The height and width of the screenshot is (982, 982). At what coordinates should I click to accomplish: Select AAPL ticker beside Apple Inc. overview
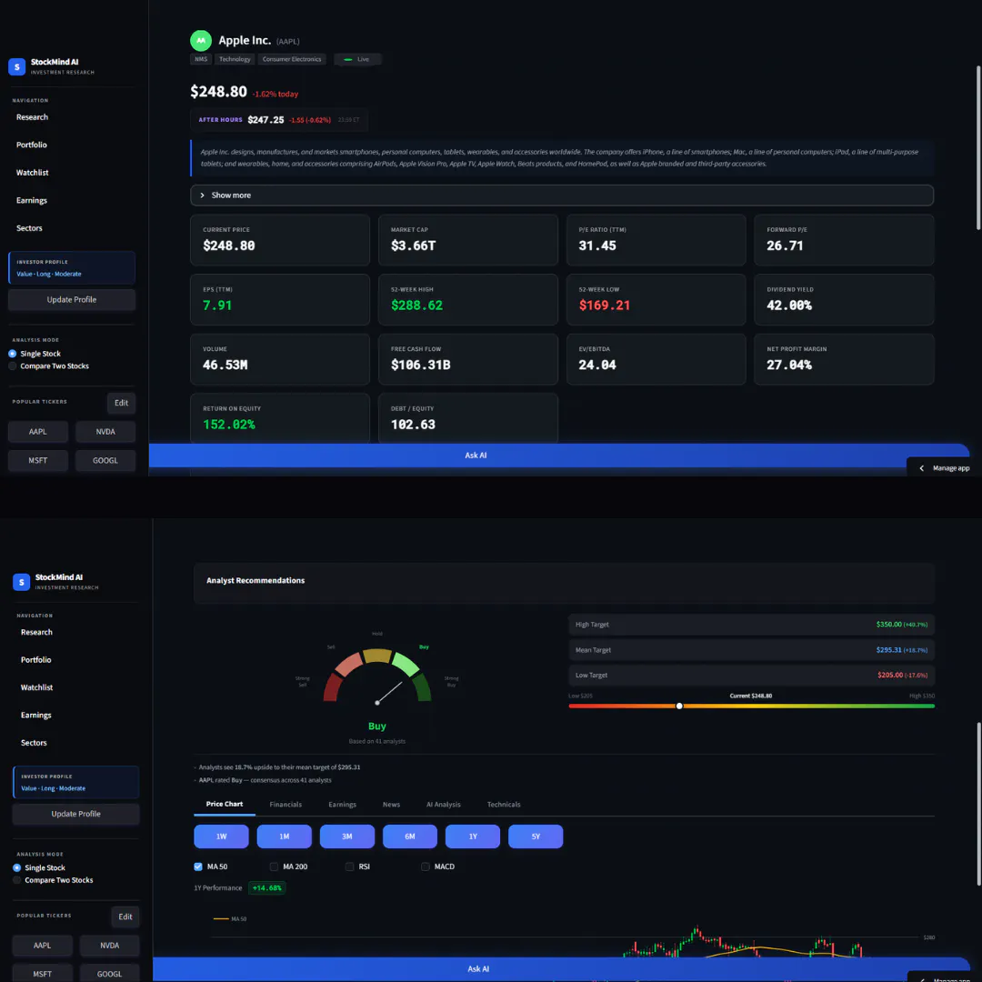pyautogui.click(x=37, y=432)
